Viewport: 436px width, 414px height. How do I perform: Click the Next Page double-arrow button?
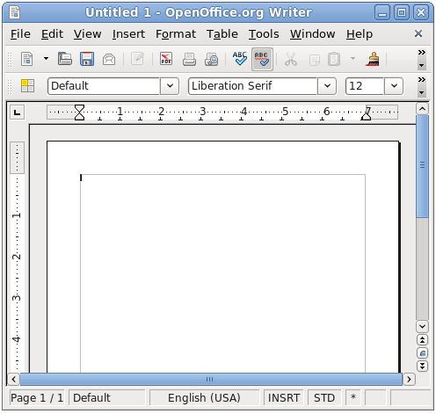coord(422,366)
